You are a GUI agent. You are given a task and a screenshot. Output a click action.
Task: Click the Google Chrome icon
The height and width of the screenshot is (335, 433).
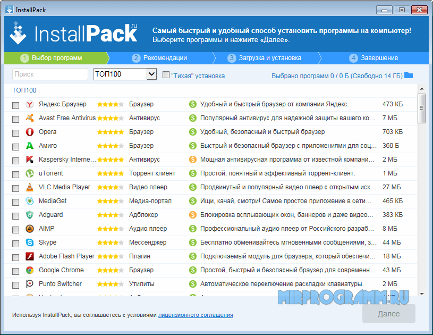(30, 270)
